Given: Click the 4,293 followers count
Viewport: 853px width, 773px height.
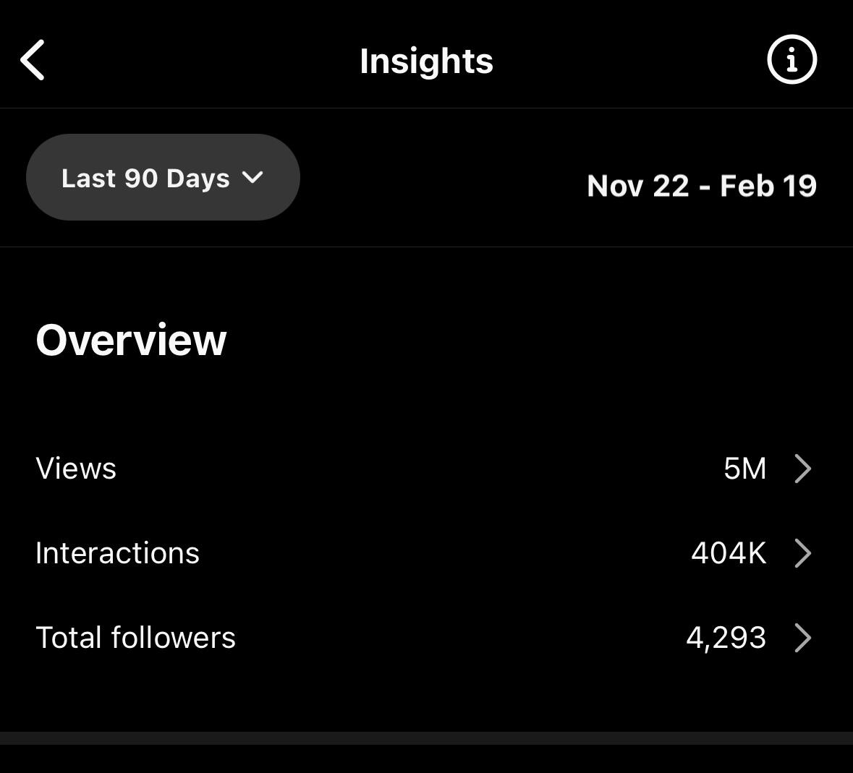Looking at the screenshot, I should (726, 638).
